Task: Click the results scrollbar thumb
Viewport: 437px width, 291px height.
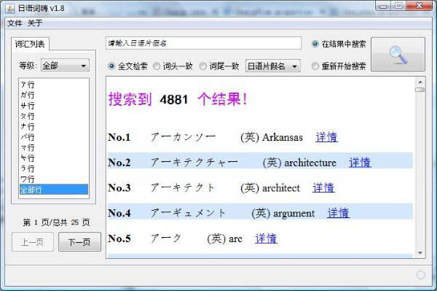Action: point(420,90)
